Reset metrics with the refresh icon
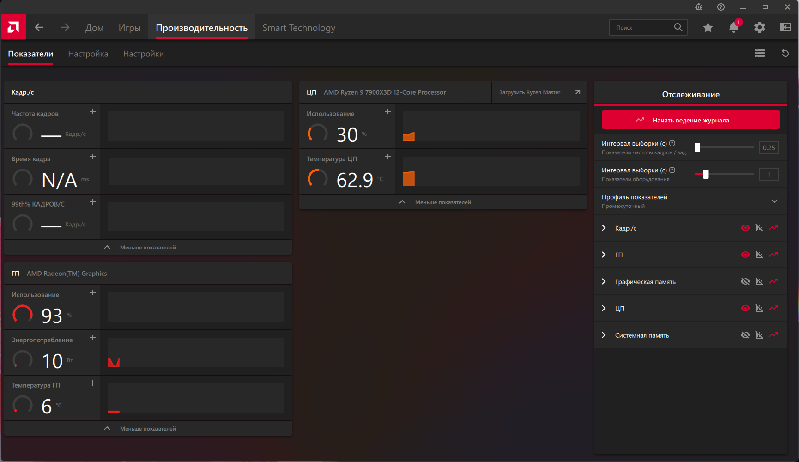Image resolution: width=799 pixels, height=462 pixels. (x=785, y=53)
